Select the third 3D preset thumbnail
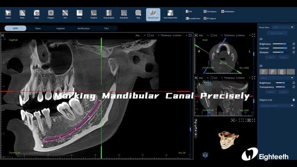 (x=282, y=72)
